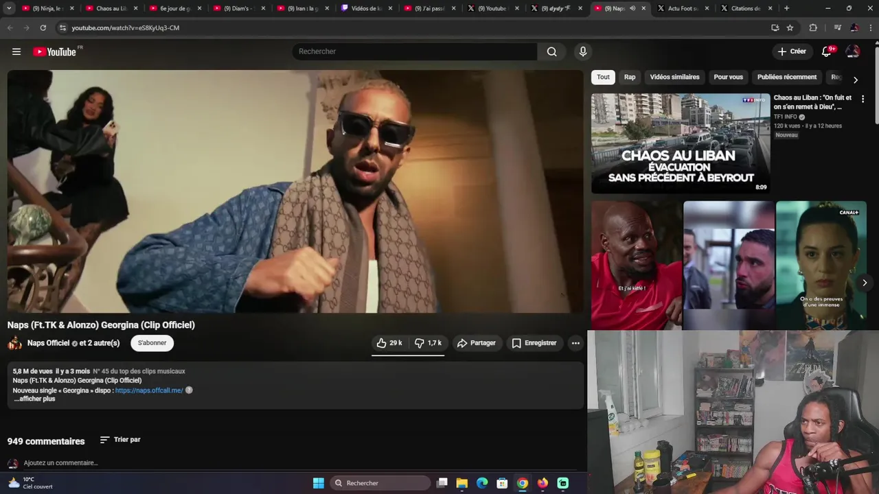Open the notifications bell
Screen dimensions: 879x494
[827, 51]
